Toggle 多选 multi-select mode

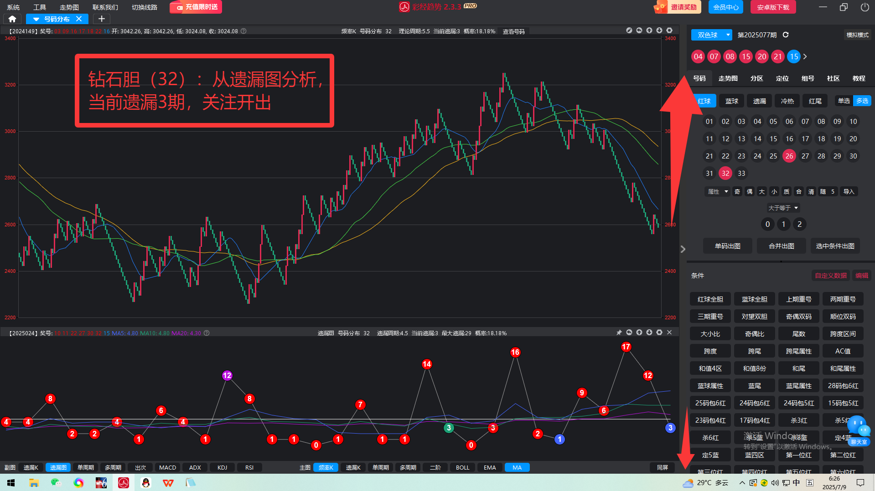(862, 101)
